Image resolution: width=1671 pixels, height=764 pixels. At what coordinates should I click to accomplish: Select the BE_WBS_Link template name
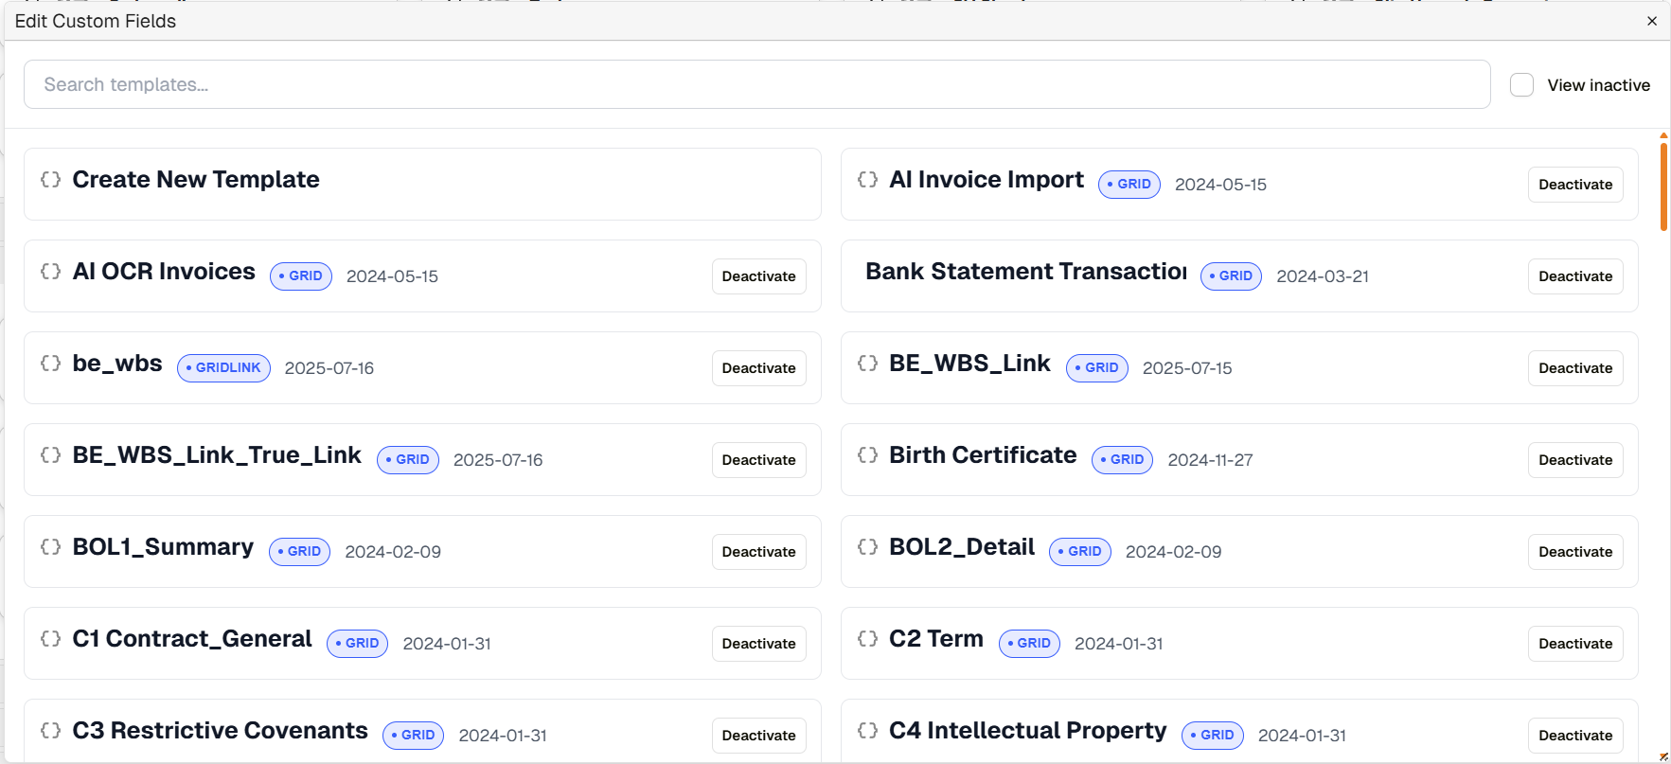point(969,364)
